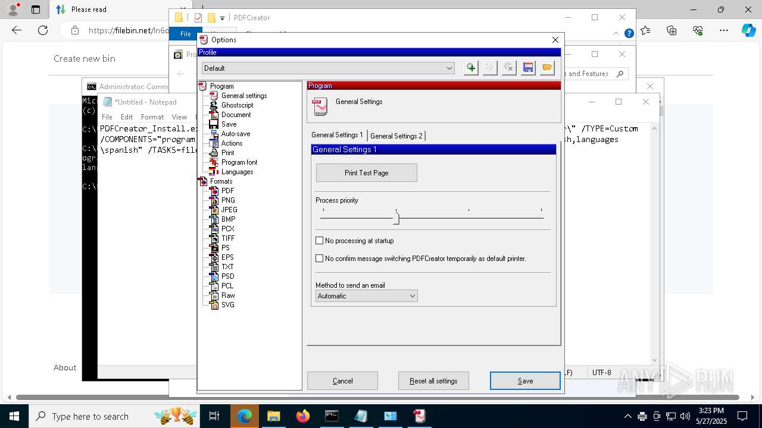The height and width of the screenshot is (428, 762).
Task: Click the PDF format icon
Action: [x=214, y=191]
